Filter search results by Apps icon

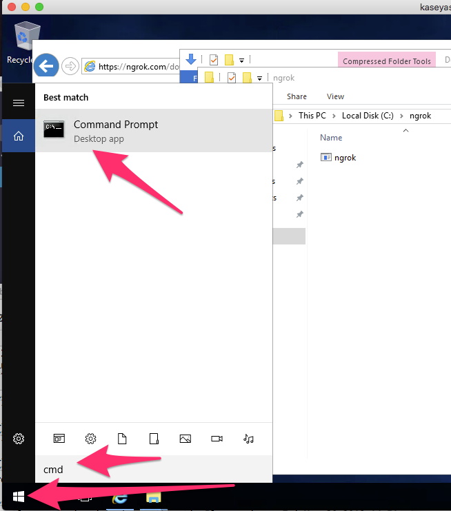coord(59,439)
